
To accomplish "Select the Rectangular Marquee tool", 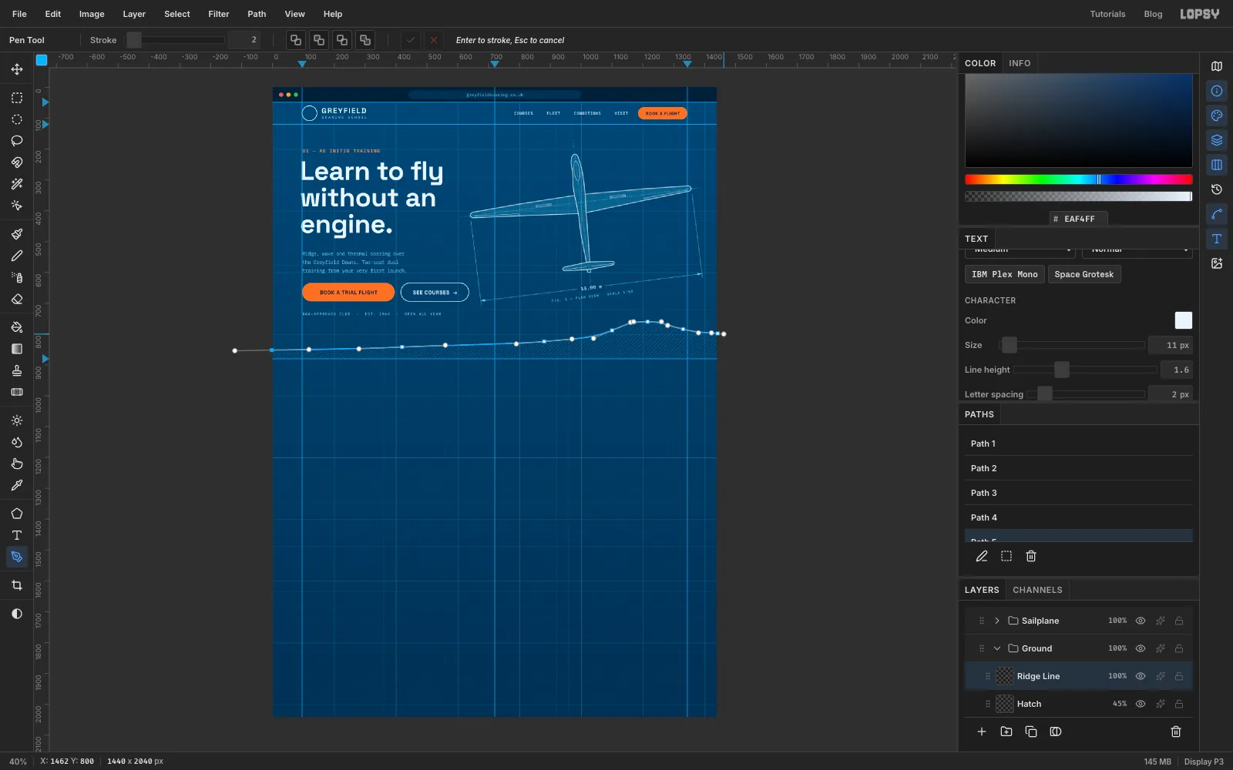I will (16, 98).
